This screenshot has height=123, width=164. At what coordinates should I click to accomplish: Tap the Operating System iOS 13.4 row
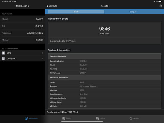(x=104, y=61)
